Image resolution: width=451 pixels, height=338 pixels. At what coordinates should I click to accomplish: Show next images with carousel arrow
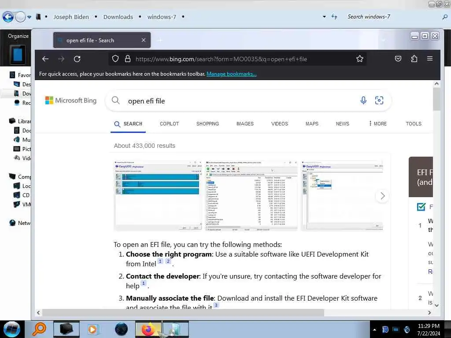point(382,196)
